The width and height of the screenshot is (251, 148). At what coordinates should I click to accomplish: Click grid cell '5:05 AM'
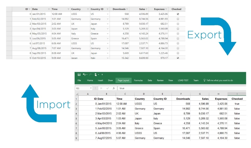(61, 38)
